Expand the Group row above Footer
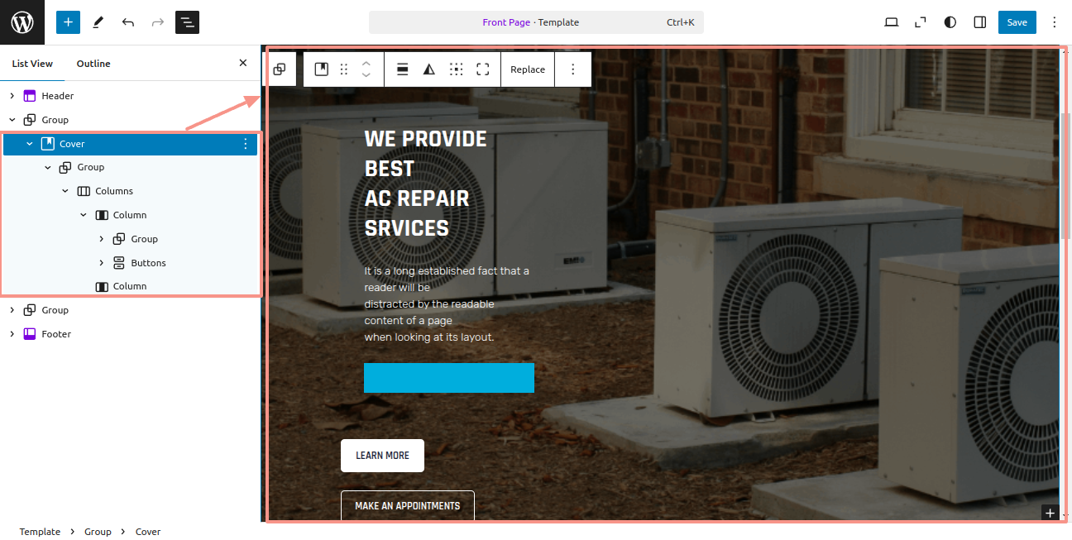The height and width of the screenshot is (540, 1072). coord(12,310)
